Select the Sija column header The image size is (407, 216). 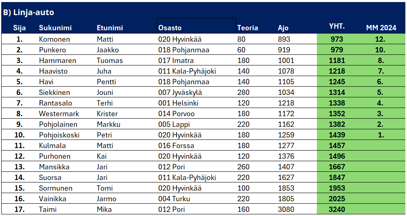[20, 28]
